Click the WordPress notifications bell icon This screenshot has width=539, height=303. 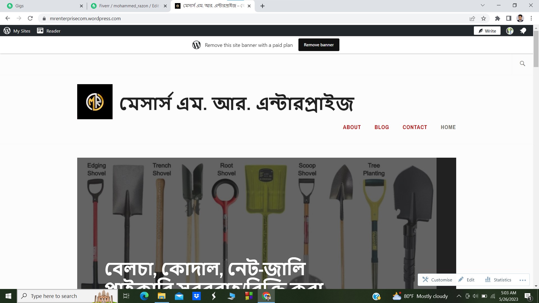pos(523,31)
